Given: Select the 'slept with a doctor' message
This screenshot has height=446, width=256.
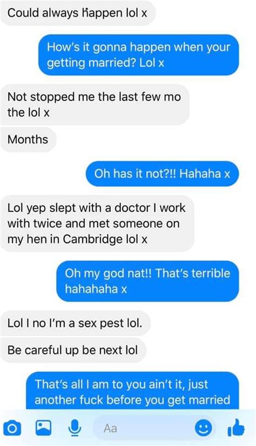Looking at the screenshot, I should (97, 223).
